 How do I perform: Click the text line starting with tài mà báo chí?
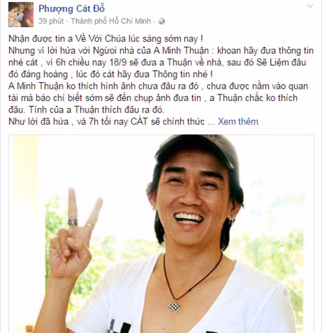click(153, 98)
